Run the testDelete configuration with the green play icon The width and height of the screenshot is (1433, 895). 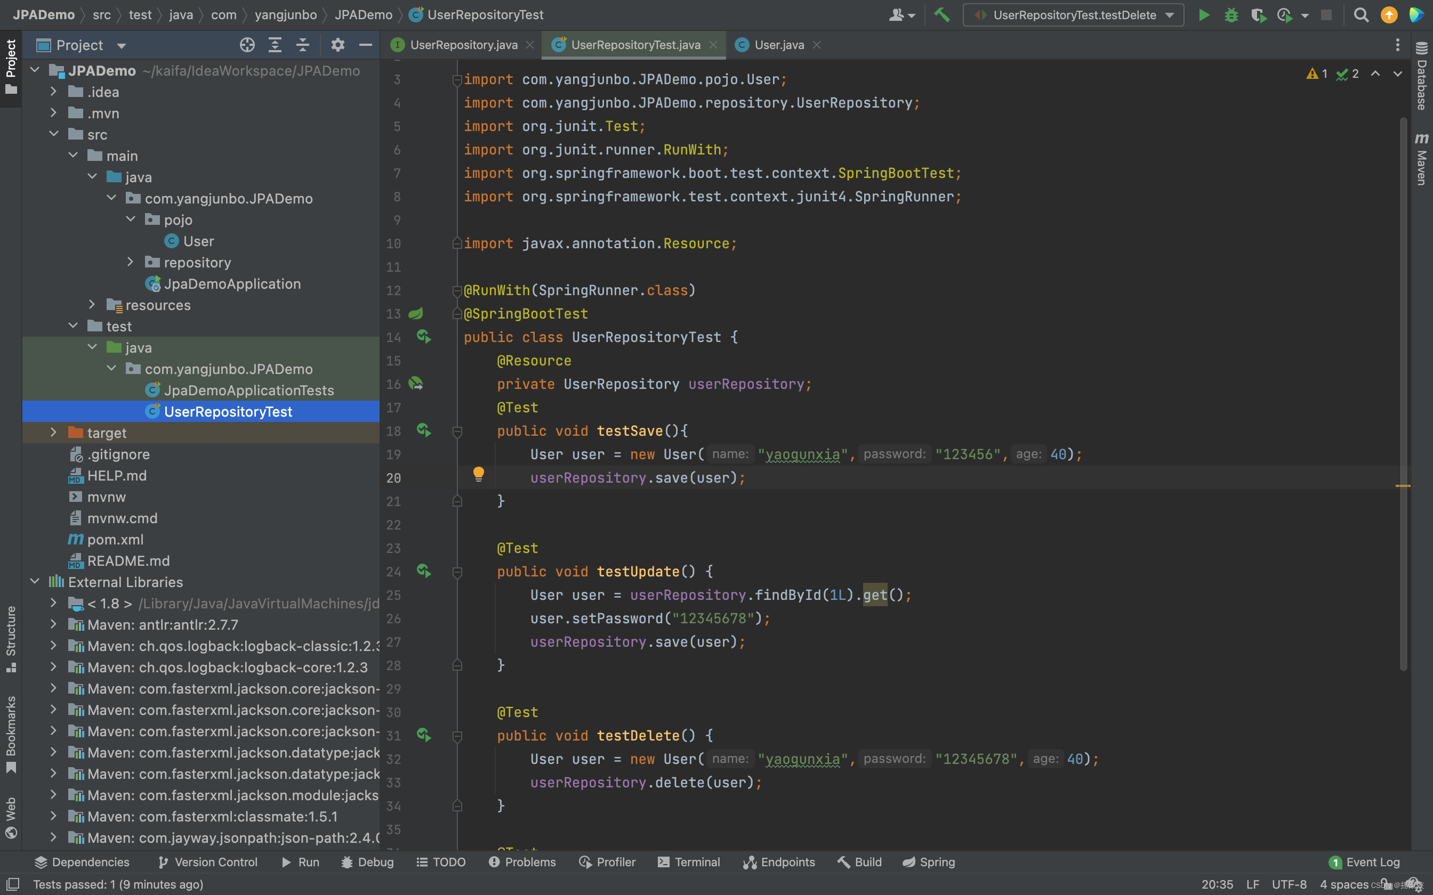click(x=1204, y=15)
